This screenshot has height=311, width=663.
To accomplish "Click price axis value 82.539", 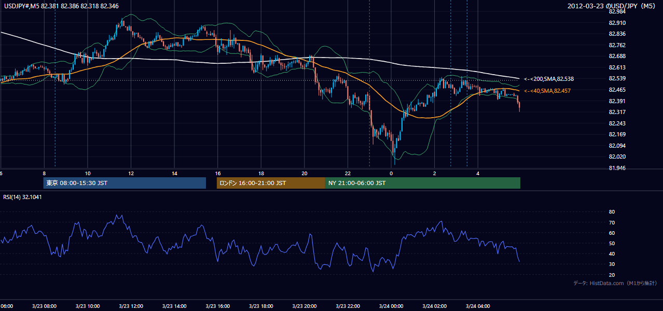I will tap(617, 78).
